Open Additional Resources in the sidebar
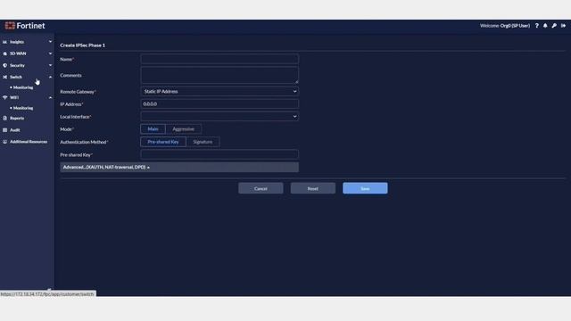This screenshot has width=571, height=321. click(x=29, y=142)
